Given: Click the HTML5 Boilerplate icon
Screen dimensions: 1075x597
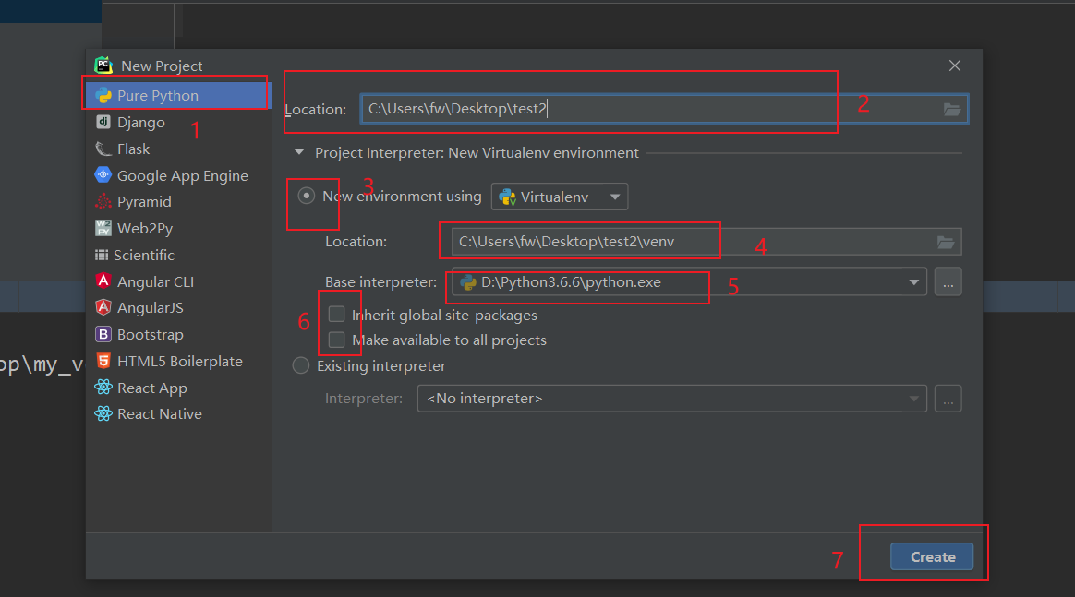Looking at the screenshot, I should coord(103,361).
